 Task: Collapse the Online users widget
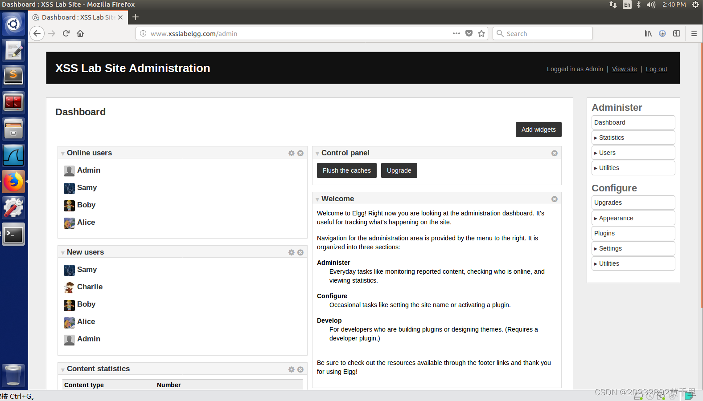tap(63, 154)
